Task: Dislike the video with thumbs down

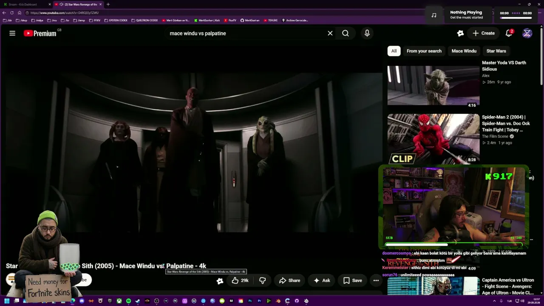Action: (x=263, y=280)
